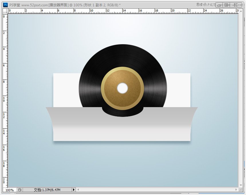
Task: Click the gray curved front pocket shape
Action: 122,126
